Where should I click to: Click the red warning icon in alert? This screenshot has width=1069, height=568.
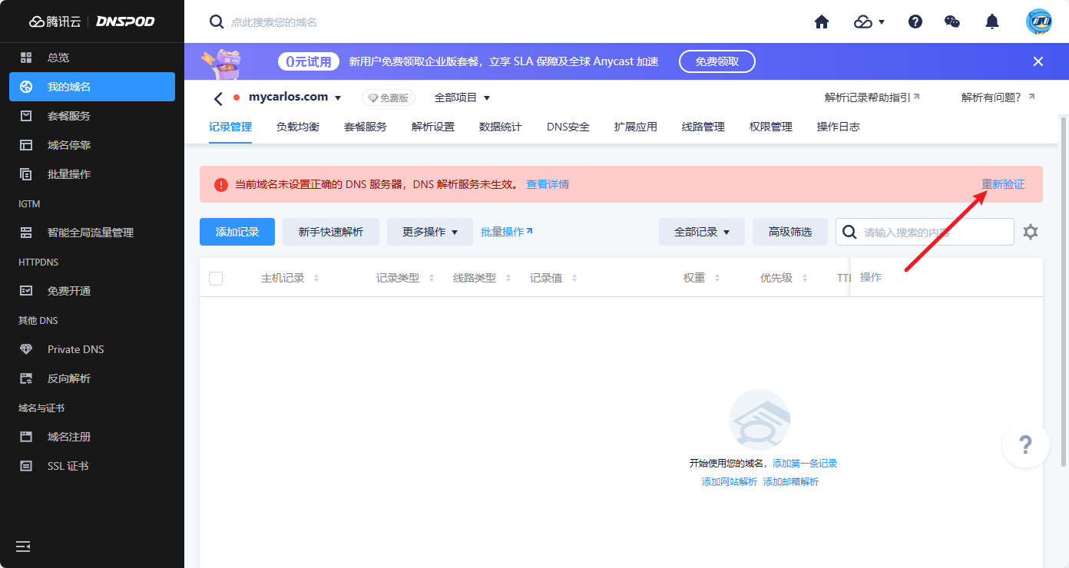tap(221, 184)
